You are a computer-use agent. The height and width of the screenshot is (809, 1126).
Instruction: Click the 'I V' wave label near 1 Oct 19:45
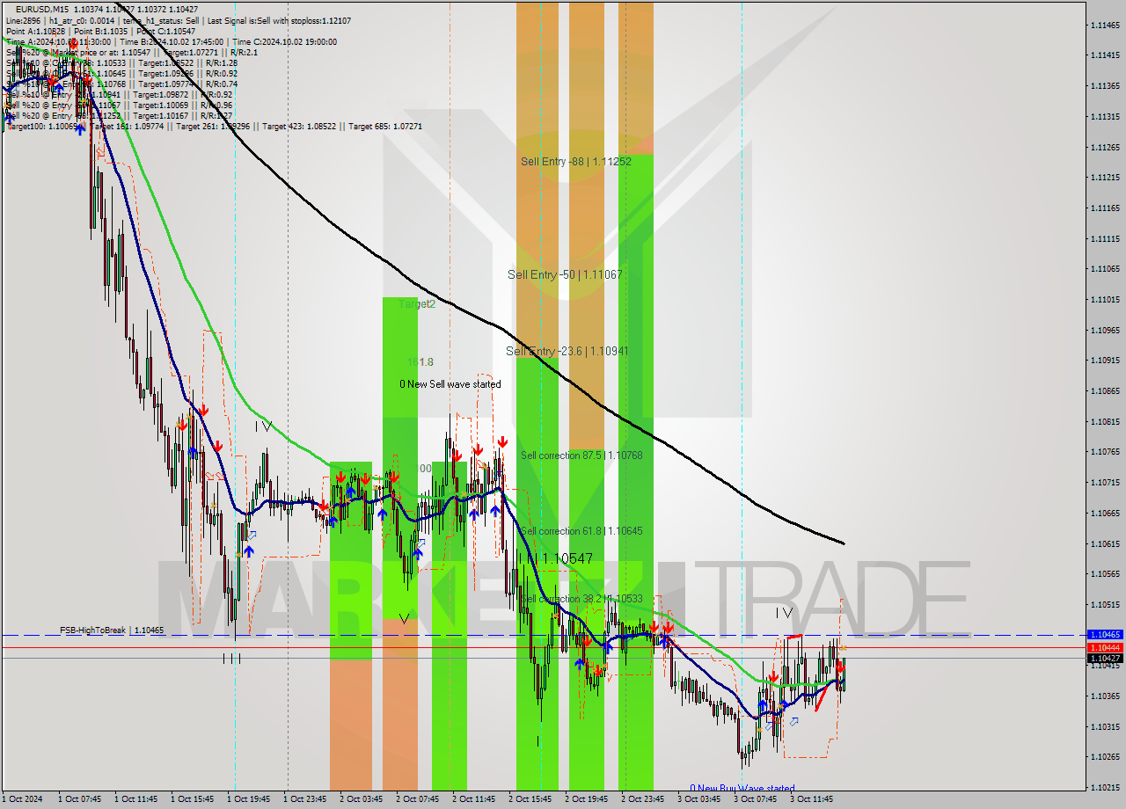pyautogui.click(x=264, y=426)
